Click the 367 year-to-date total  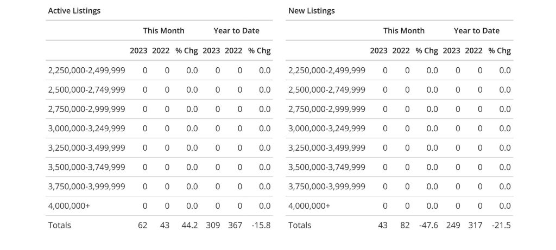(x=233, y=225)
